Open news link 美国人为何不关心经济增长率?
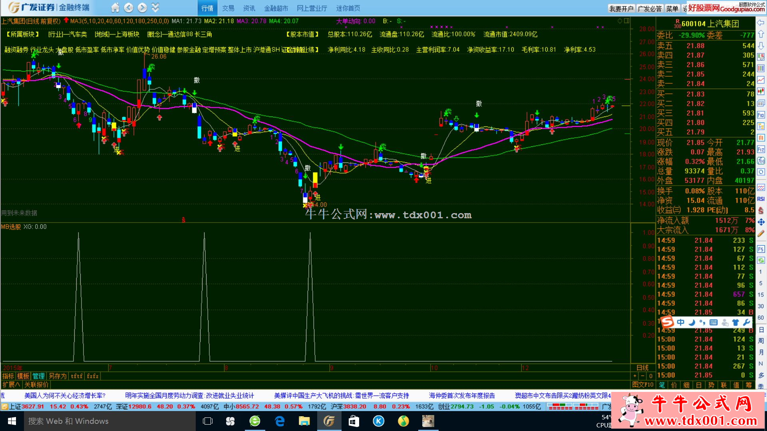This screenshot has height=431, width=767. coord(65,395)
